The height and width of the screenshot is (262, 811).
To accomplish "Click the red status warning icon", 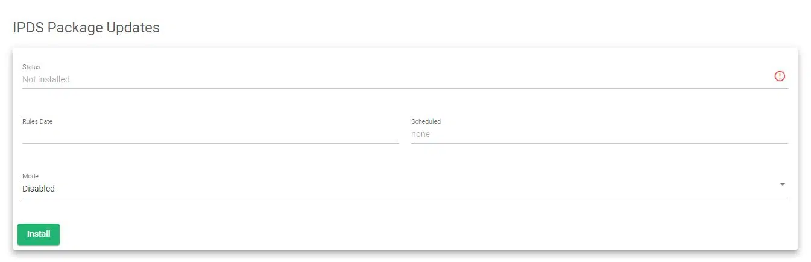I will 780,76.
